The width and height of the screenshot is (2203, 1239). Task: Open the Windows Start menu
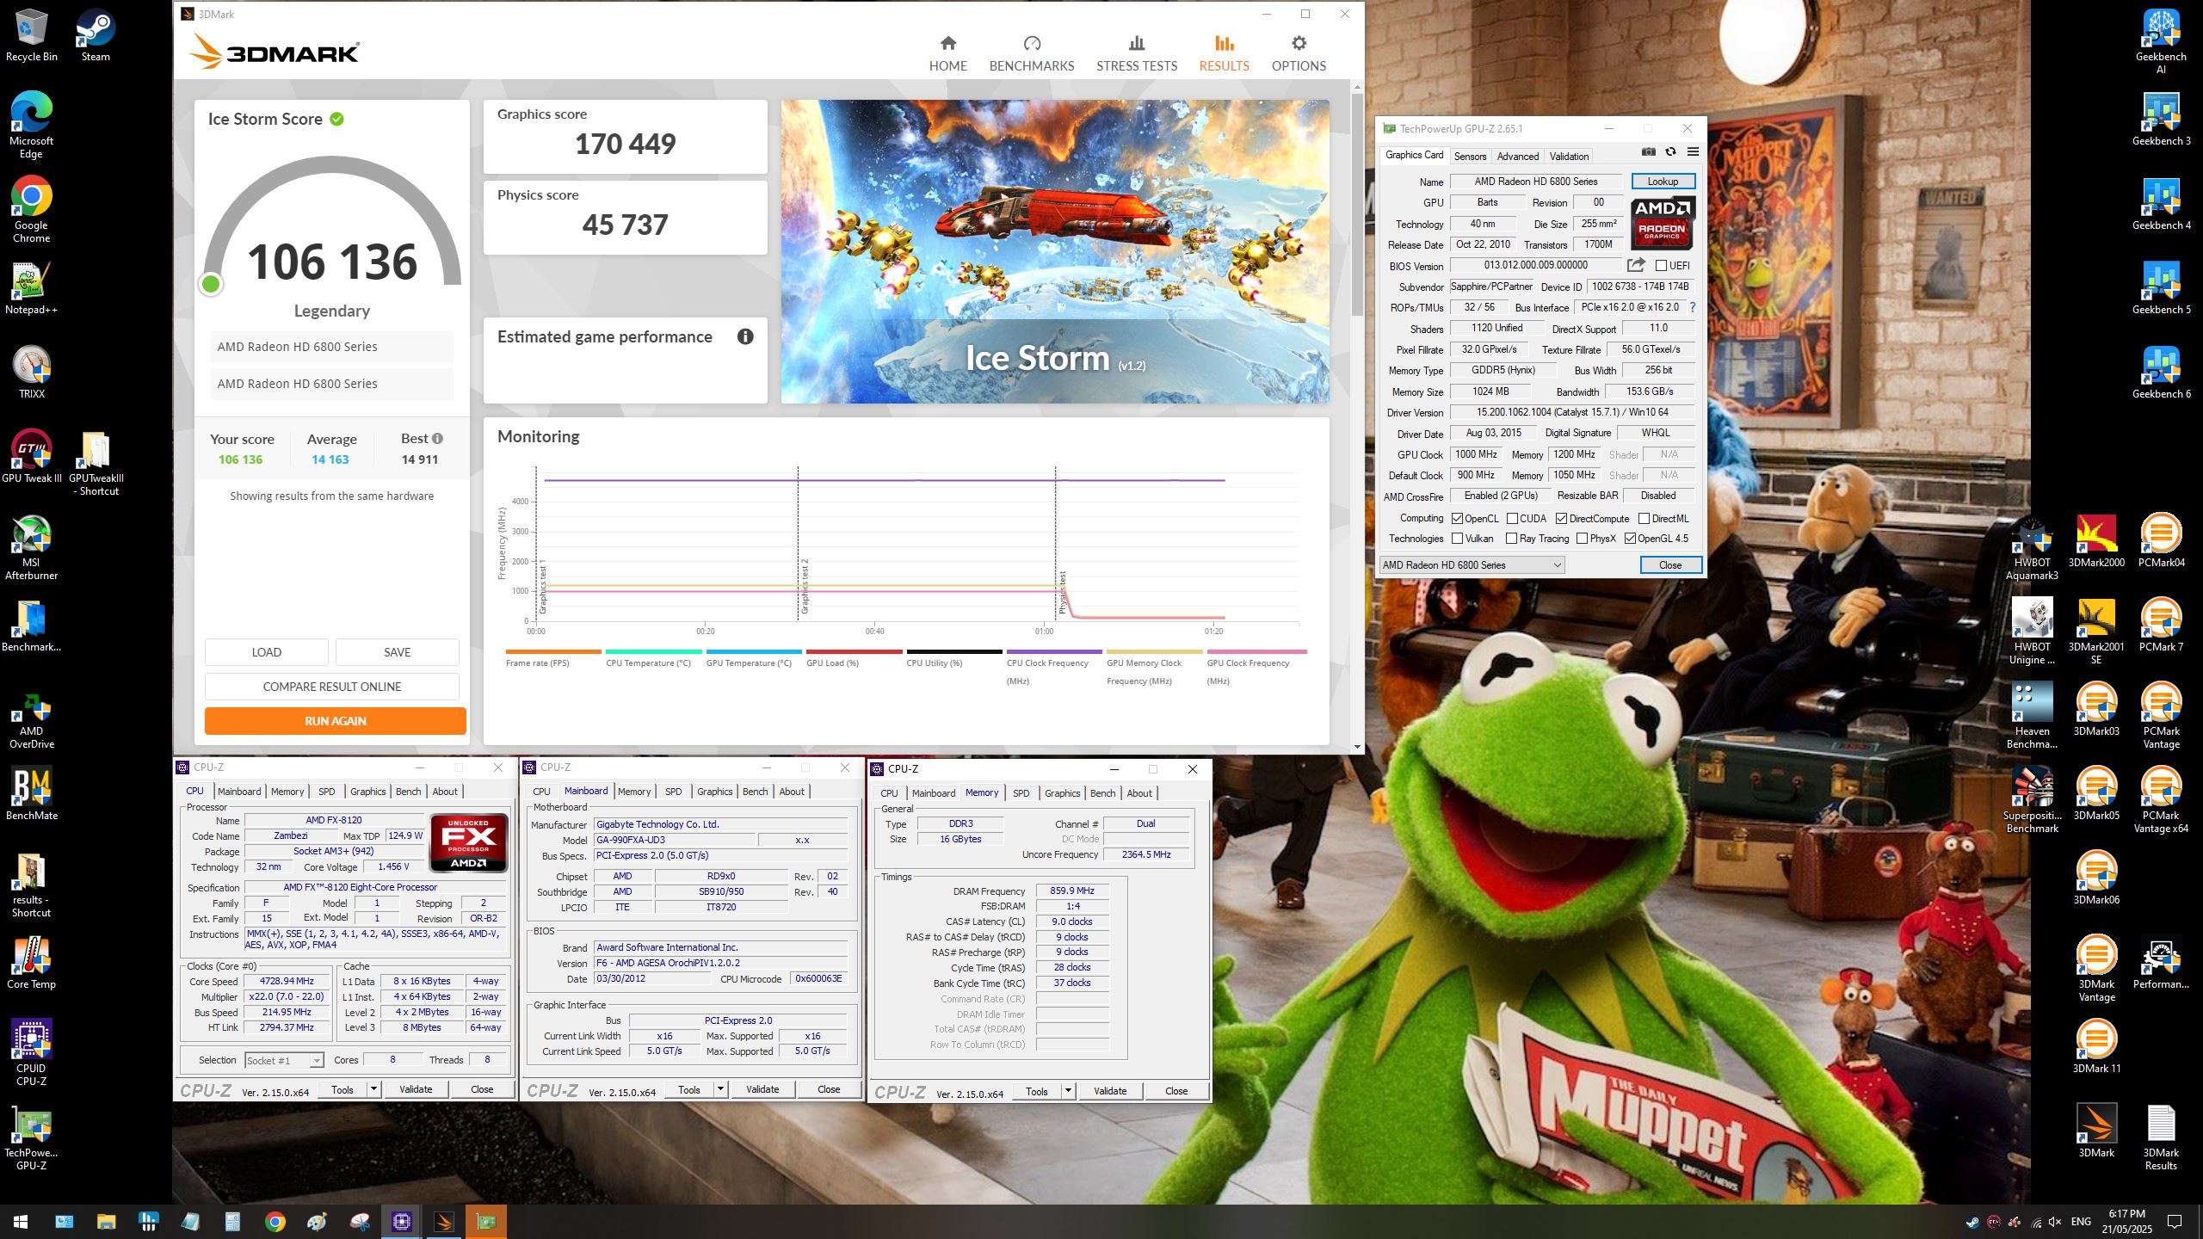(x=21, y=1221)
